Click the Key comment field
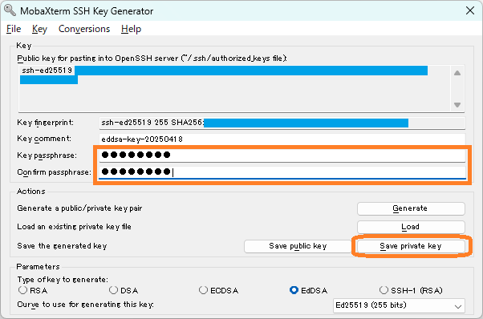Viewport: 483px width, 319px height. (282, 139)
